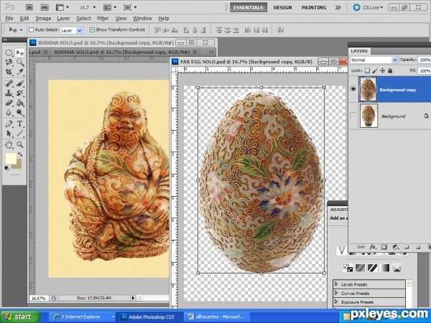Uncheck Show Transform Controls
Viewport: 431px width, 323px height.
[x=93, y=29]
